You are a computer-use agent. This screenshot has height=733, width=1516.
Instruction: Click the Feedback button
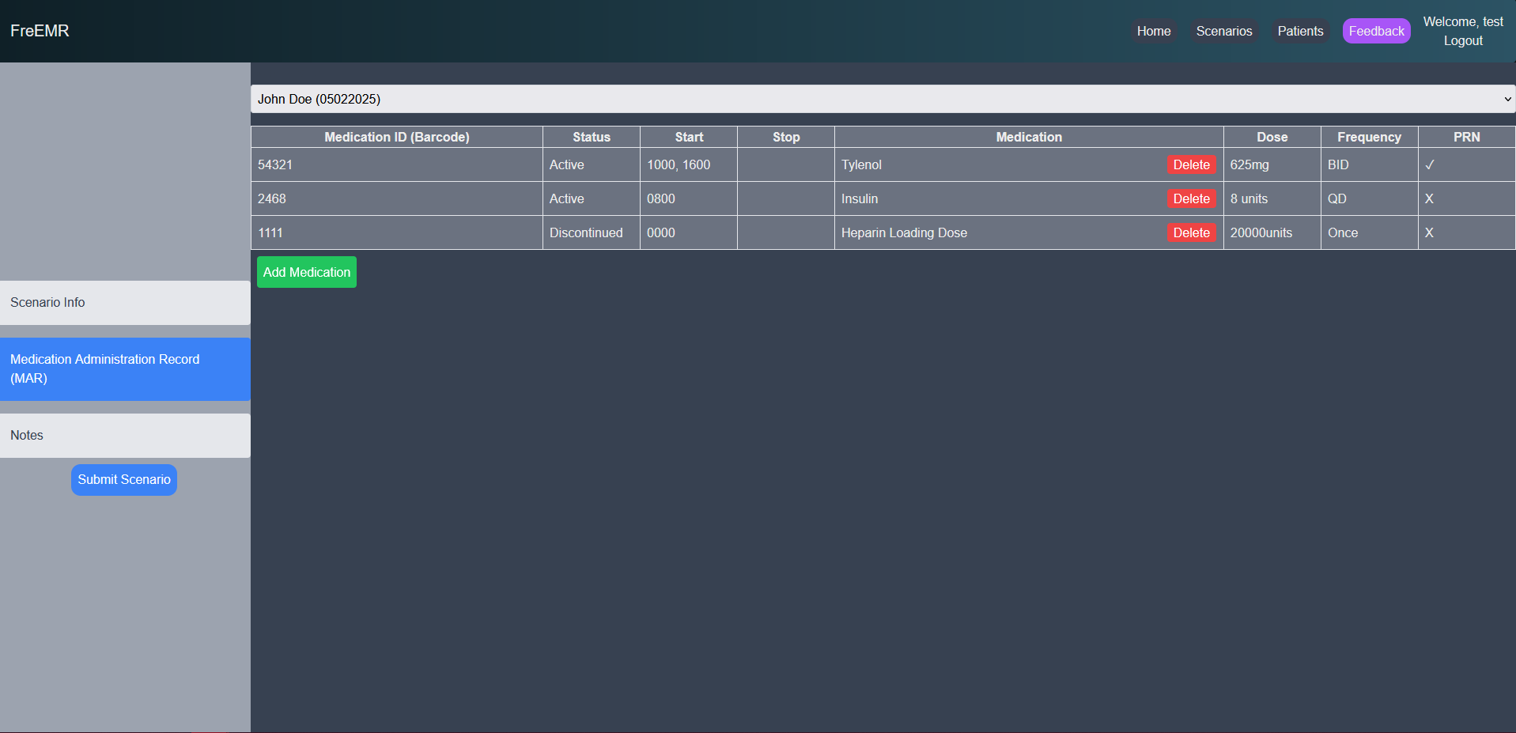click(1375, 31)
